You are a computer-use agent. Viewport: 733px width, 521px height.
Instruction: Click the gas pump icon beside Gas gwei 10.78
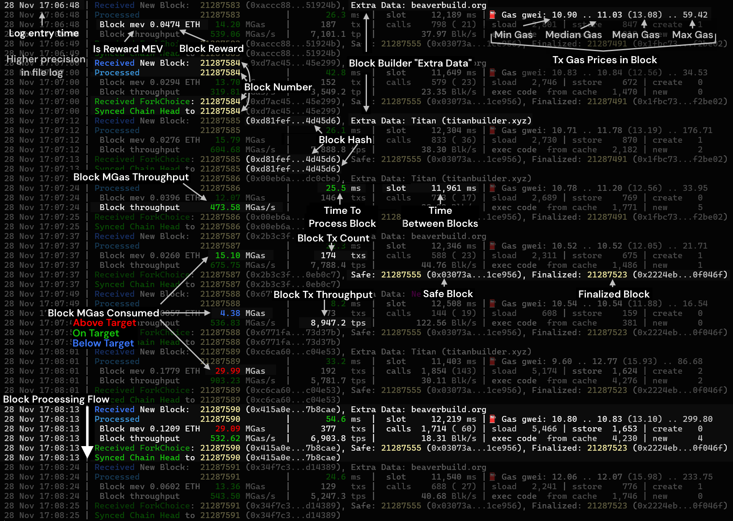(x=493, y=188)
